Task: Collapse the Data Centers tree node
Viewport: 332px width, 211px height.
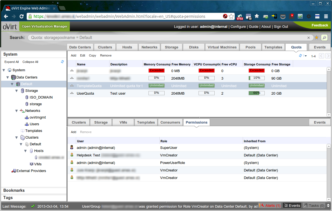Action: [x=8, y=77]
